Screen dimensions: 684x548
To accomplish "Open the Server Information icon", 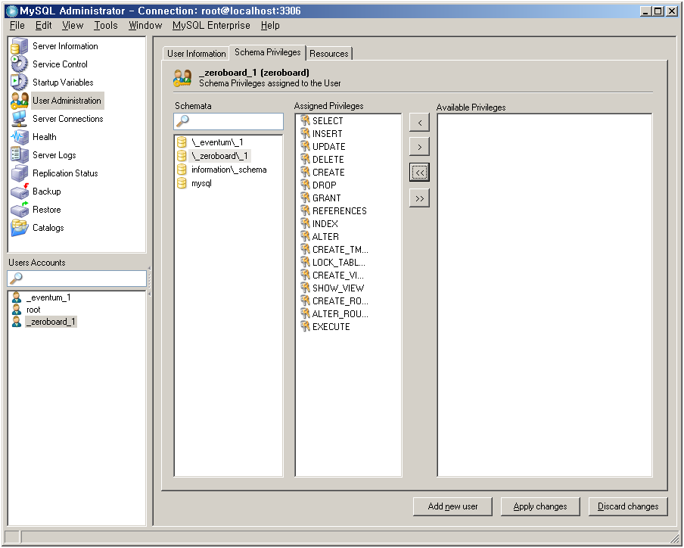I will point(19,46).
